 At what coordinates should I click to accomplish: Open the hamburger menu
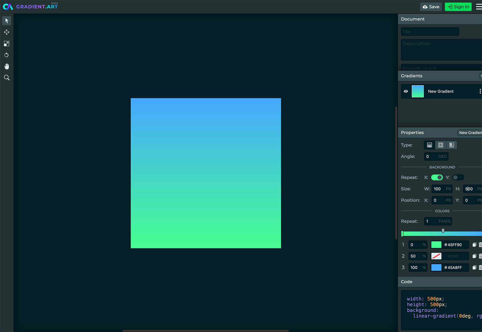pos(479,7)
